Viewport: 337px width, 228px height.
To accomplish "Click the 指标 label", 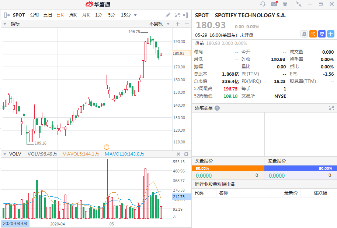I will coord(15,24).
